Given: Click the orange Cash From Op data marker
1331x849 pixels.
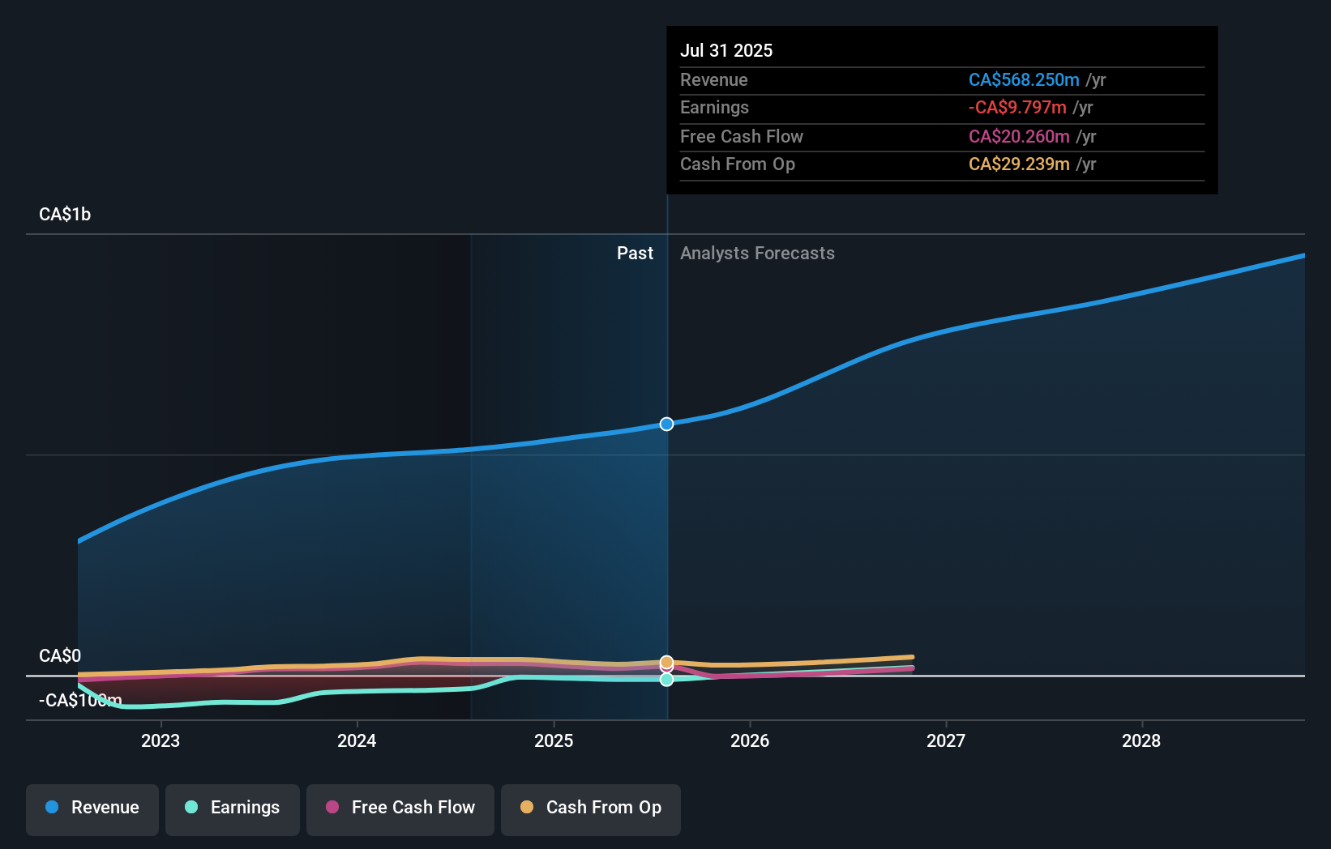Looking at the screenshot, I should click(x=666, y=661).
